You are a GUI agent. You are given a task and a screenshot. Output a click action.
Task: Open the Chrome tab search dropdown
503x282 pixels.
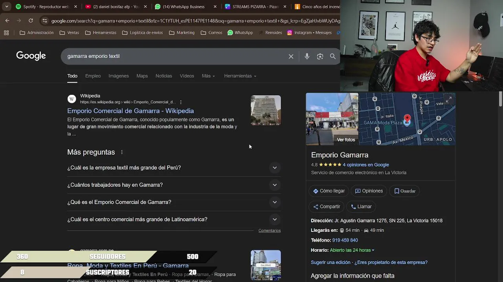point(7,7)
